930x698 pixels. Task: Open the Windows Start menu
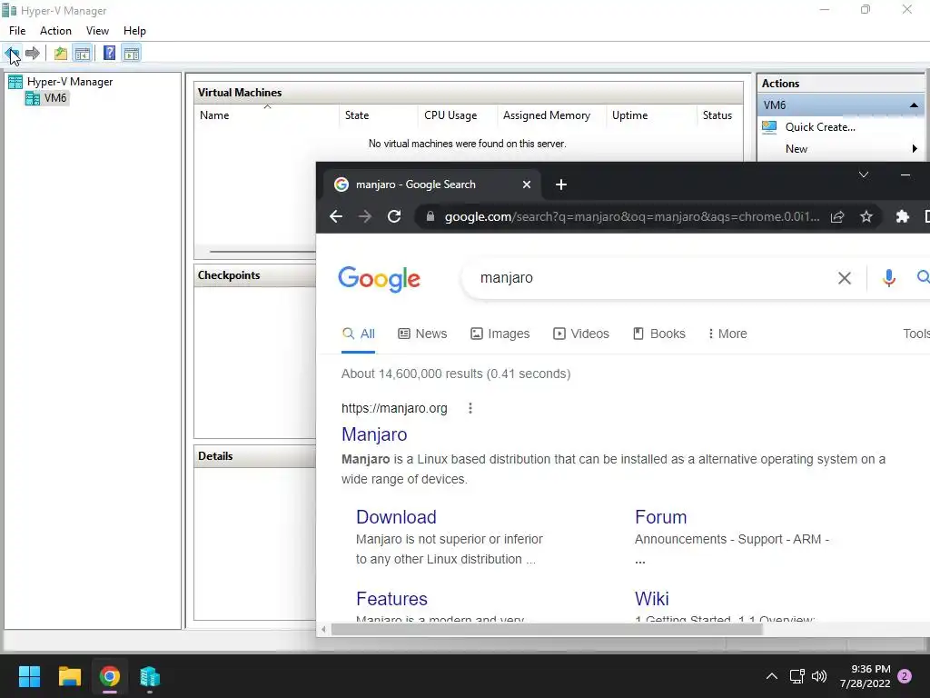29,676
